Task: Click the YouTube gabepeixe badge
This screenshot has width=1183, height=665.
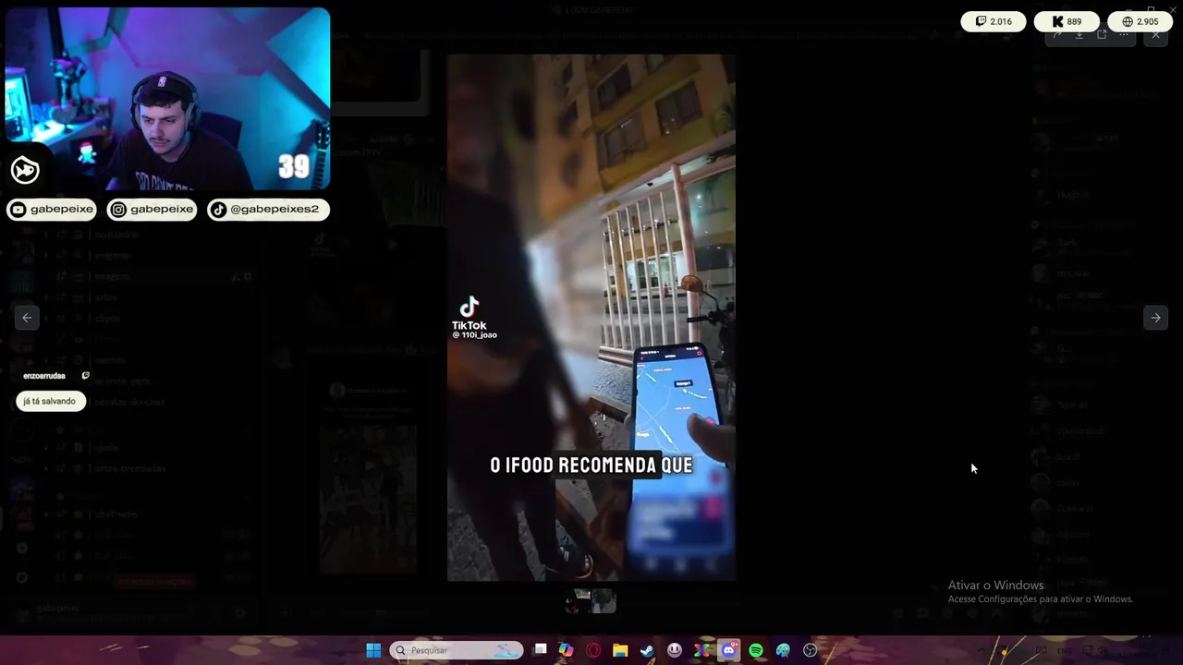Action: pyautogui.click(x=52, y=210)
